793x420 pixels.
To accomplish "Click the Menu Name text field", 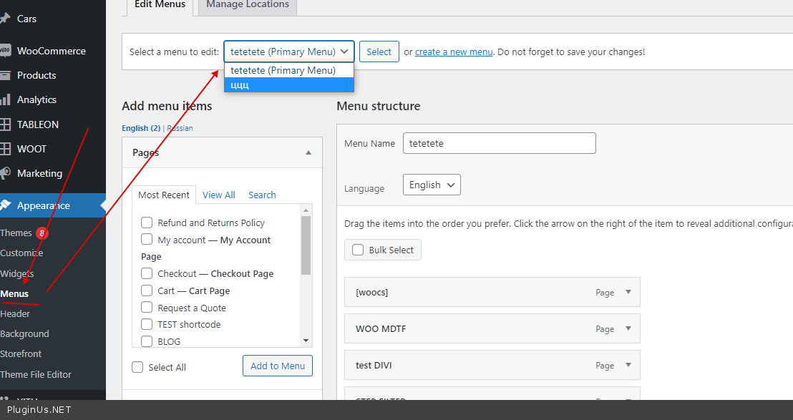I will coord(499,143).
